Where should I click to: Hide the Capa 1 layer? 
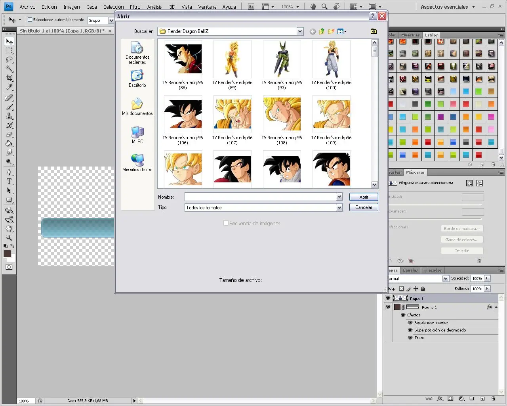pos(388,298)
